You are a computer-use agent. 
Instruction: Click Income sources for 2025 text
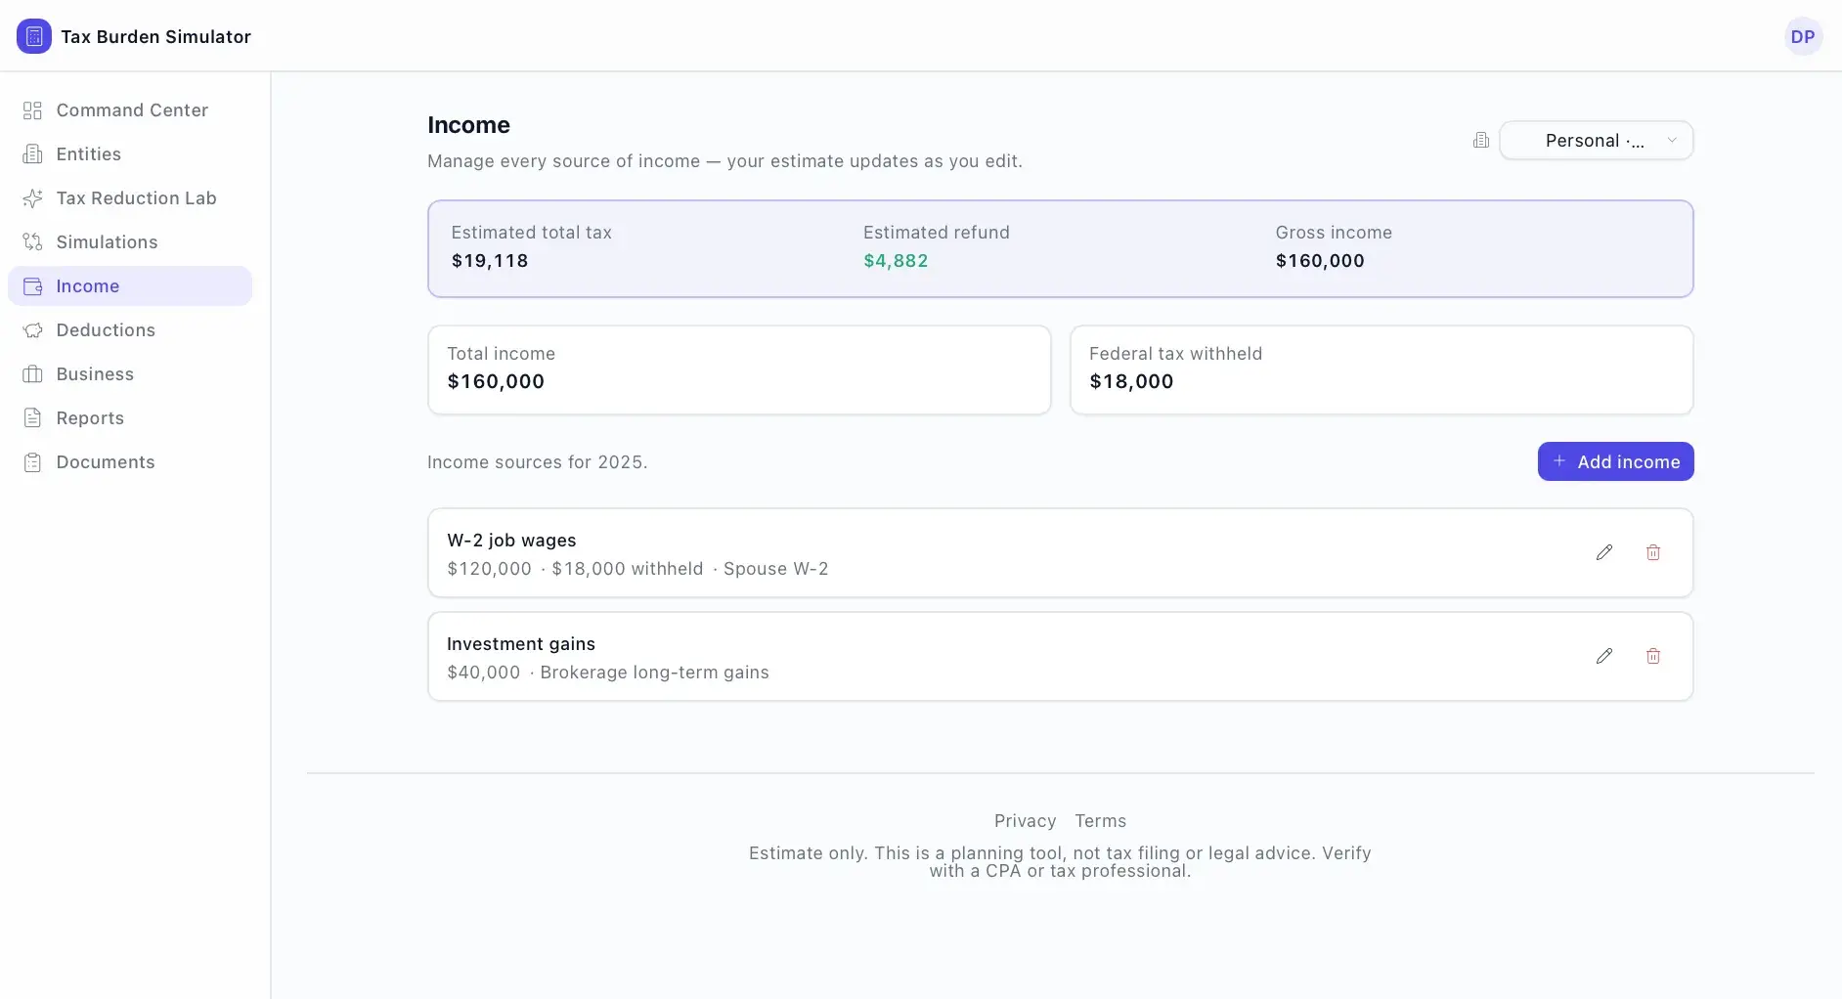pyautogui.click(x=538, y=462)
